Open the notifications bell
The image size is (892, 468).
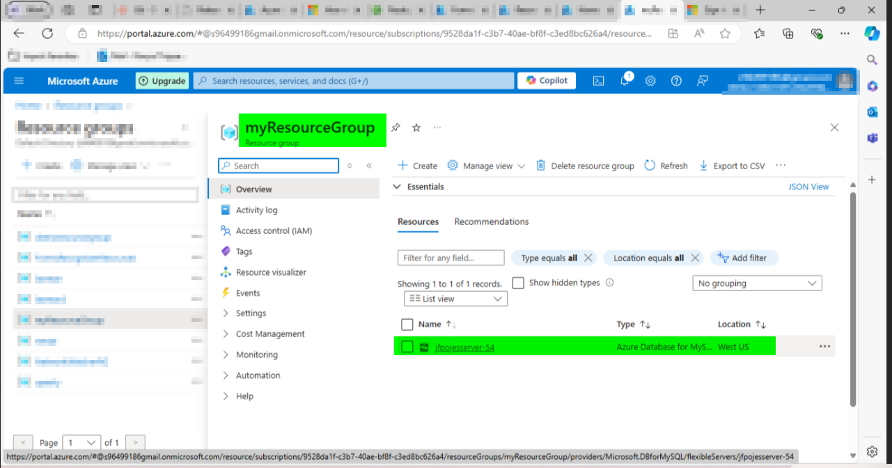coord(624,80)
